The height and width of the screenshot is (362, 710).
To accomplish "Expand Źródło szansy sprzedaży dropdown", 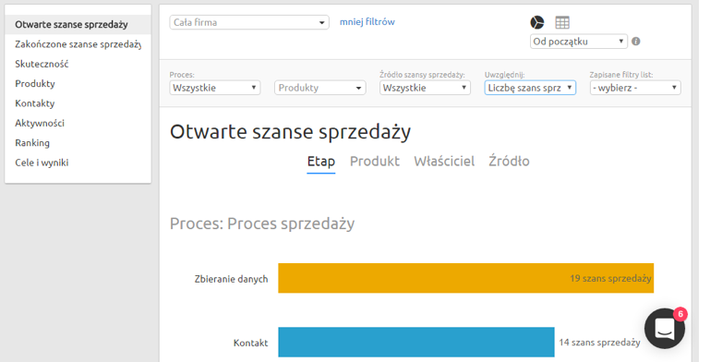I will [425, 88].
